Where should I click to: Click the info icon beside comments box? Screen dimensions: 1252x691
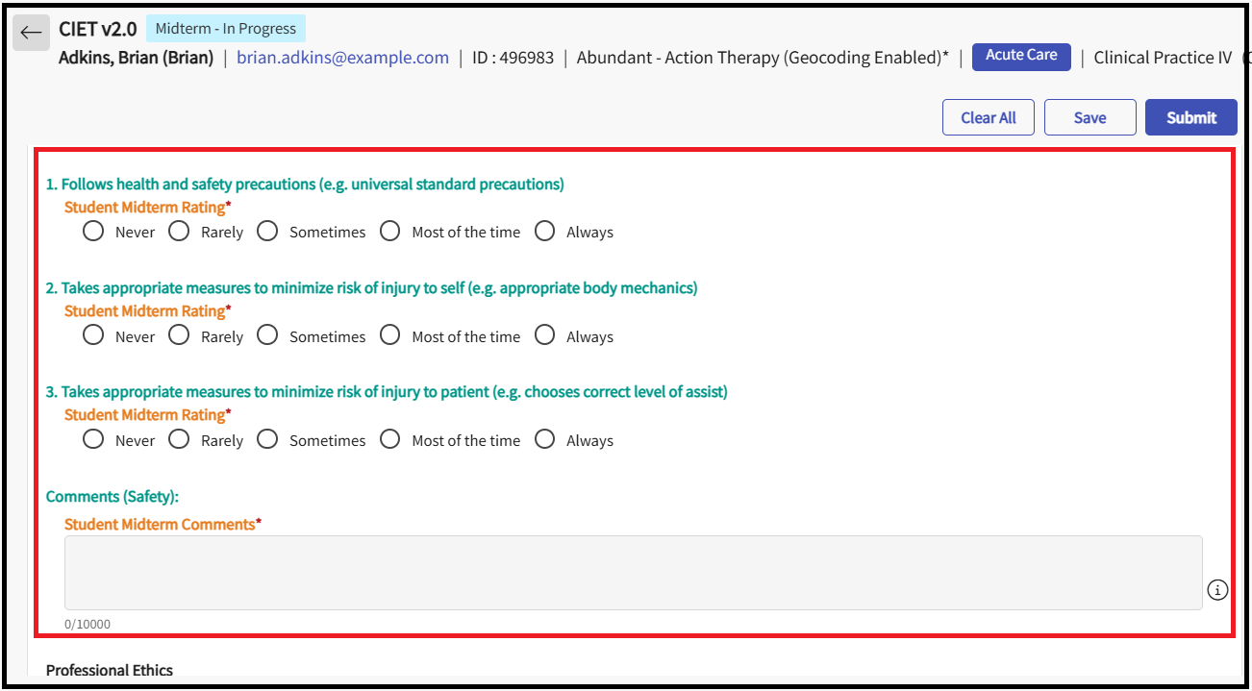1217,590
